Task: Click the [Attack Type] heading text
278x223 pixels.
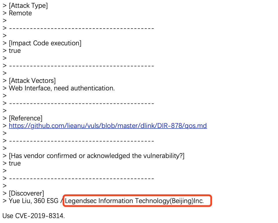Action: tap(28, 6)
